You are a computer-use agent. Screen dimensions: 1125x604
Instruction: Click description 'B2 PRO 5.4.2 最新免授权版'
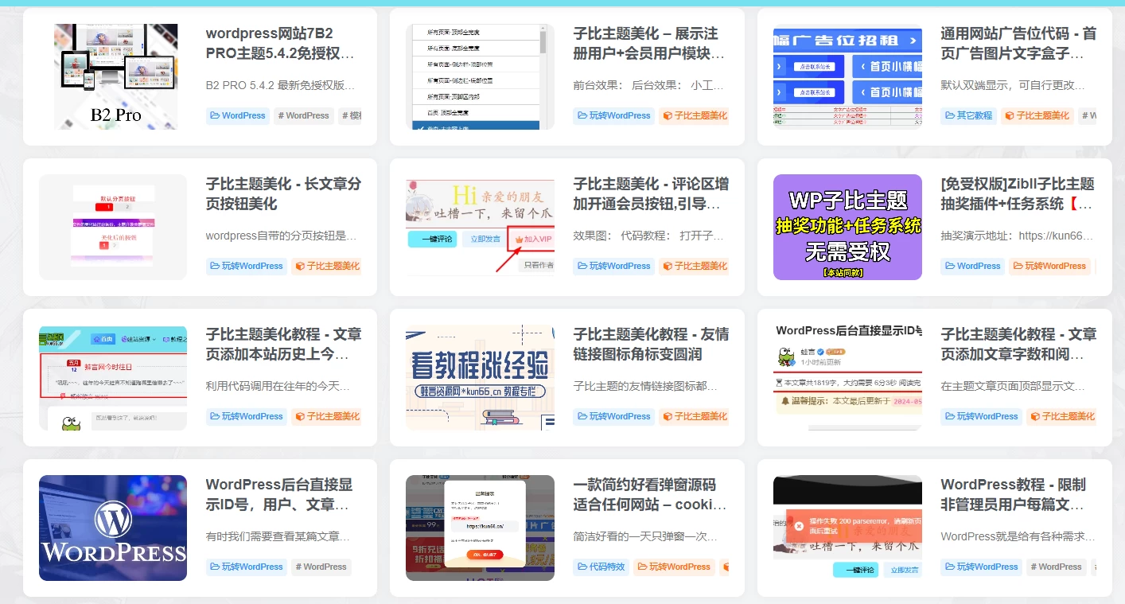click(x=280, y=85)
